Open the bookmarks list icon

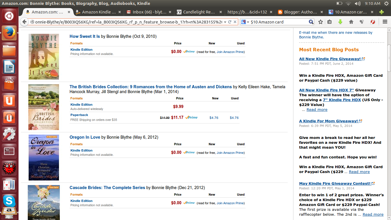[330, 22]
